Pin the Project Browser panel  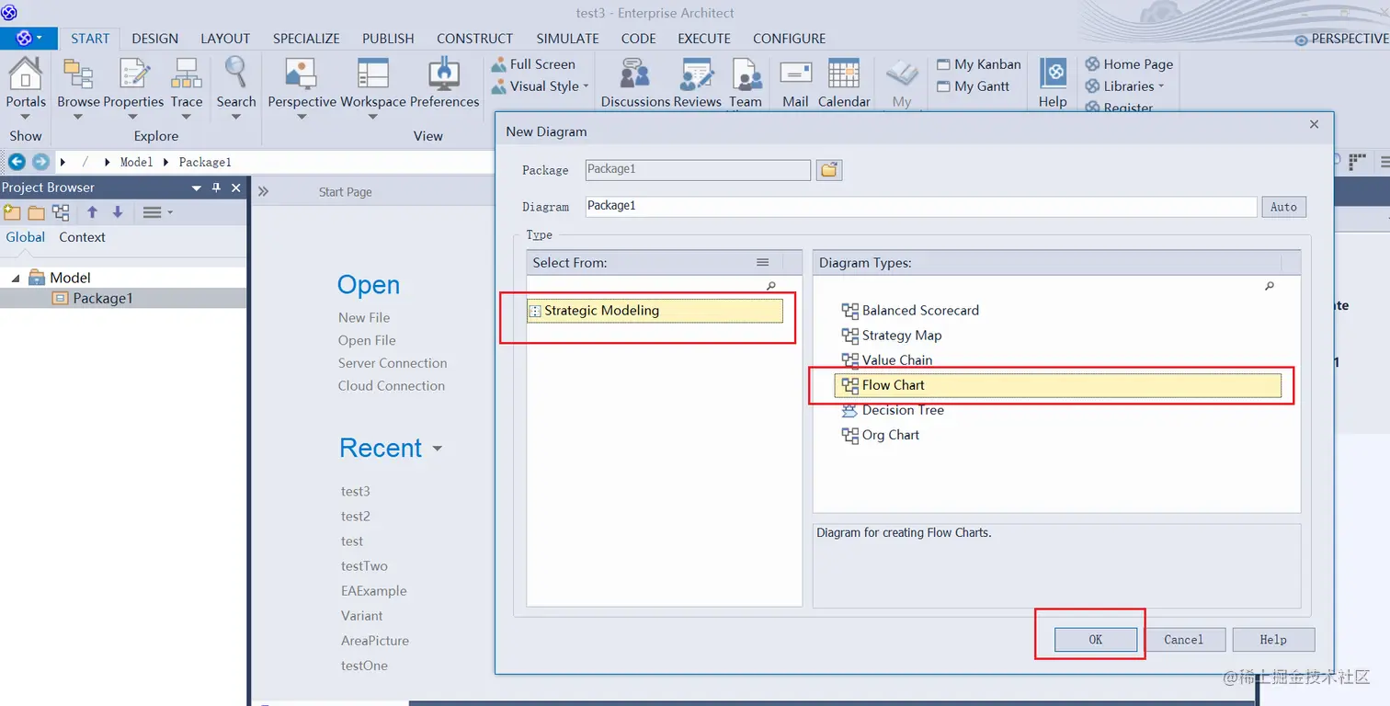point(216,188)
